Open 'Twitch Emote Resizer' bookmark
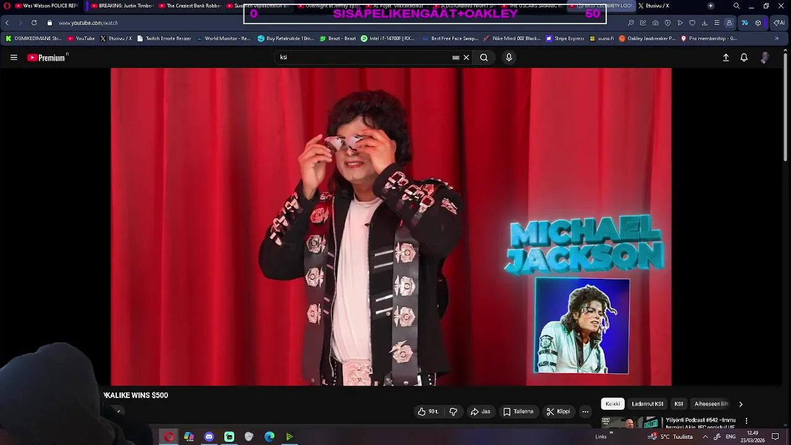Screen dimensions: 791x445 (x=164, y=38)
